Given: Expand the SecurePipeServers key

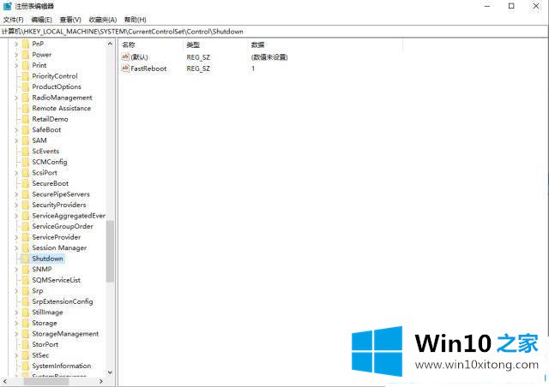Looking at the screenshot, I should point(16,194).
